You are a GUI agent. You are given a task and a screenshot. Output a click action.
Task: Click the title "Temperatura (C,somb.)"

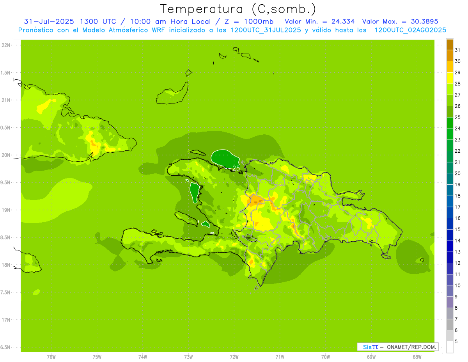coord(238,9)
